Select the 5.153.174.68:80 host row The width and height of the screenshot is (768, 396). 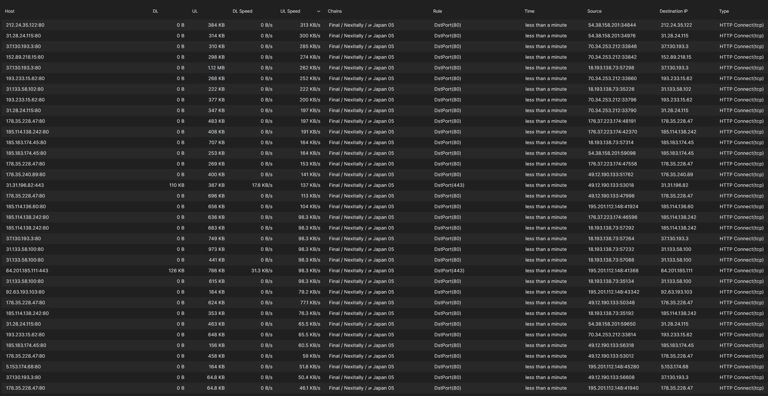tap(23, 367)
